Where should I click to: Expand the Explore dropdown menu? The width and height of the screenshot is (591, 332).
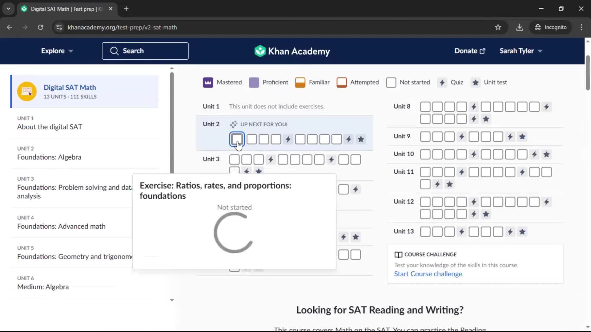tap(57, 51)
